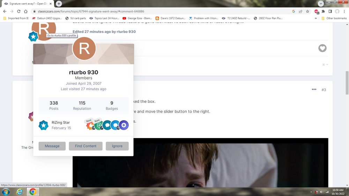Open rturbo 930 name link in hovercard
Image resolution: width=349 pixels, height=196 pixels.
pos(83,72)
